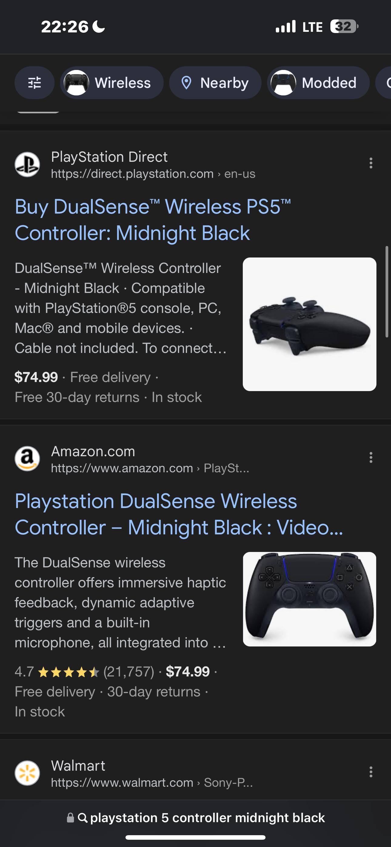Viewport: 391px width, 847px height.
Task: Toggle the Wireless filter chip
Action: [112, 83]
